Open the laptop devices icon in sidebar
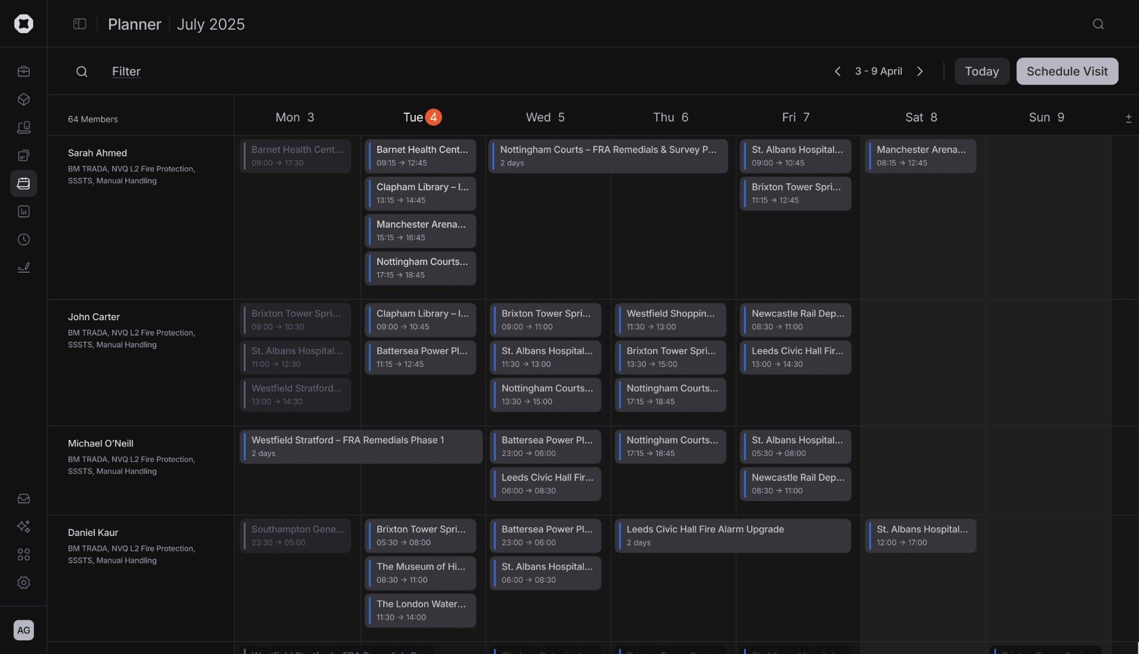The width and height of the screenshot is (1139, 654). point(24,127)
